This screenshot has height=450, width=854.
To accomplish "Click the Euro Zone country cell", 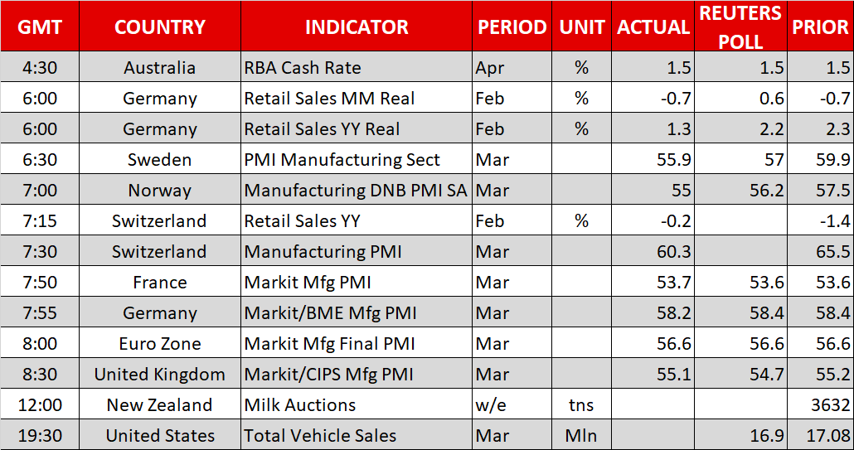I will [x=160, y=344].
